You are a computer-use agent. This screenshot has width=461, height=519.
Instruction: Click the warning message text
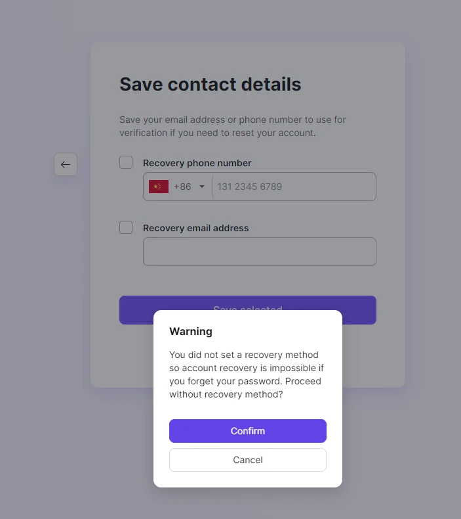247,374
